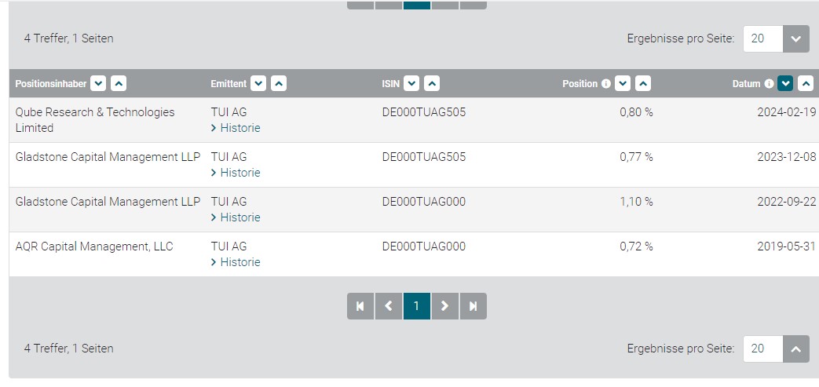The width and height of the screenshot is (819, 387).
Task: Open Historie for AQR Capital Management row
Action: click(236, 262)
